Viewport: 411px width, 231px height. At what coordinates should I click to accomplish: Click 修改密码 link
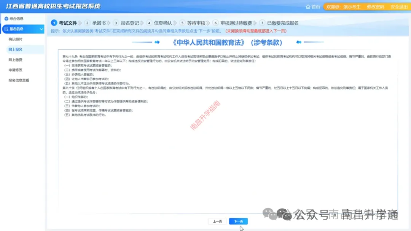click(375, 7)
